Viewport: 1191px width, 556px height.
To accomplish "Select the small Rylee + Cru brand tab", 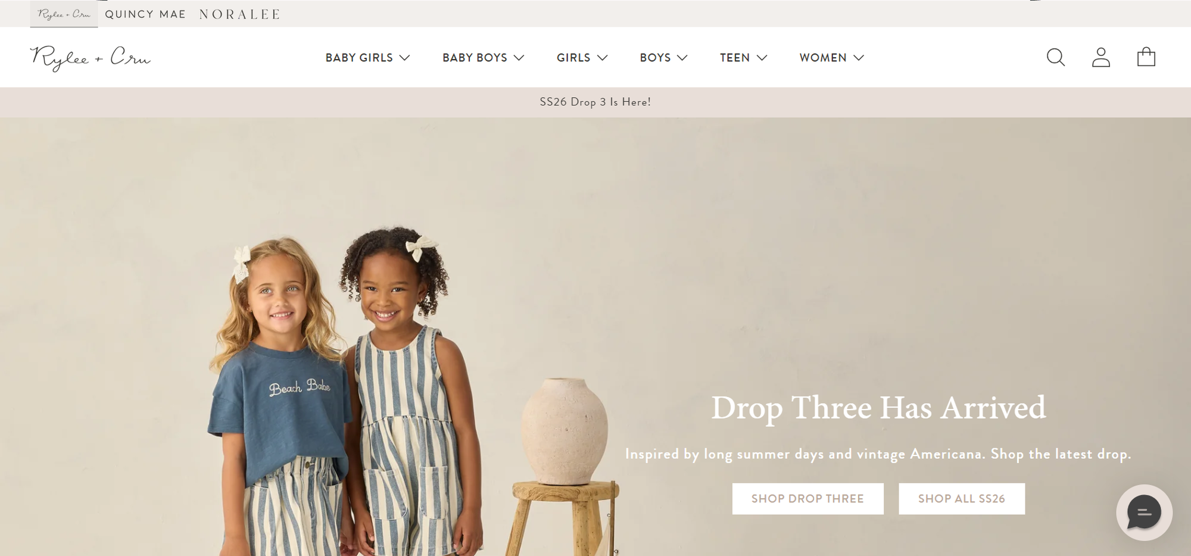I will click(64, 14).
